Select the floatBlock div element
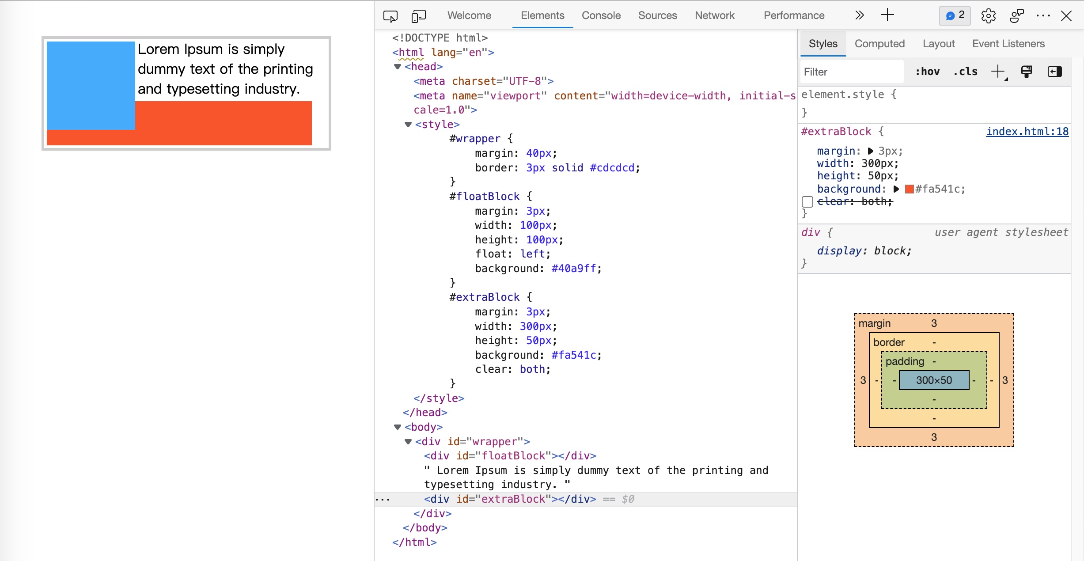This screenshot has height=561, width=1084. point(510,456)
